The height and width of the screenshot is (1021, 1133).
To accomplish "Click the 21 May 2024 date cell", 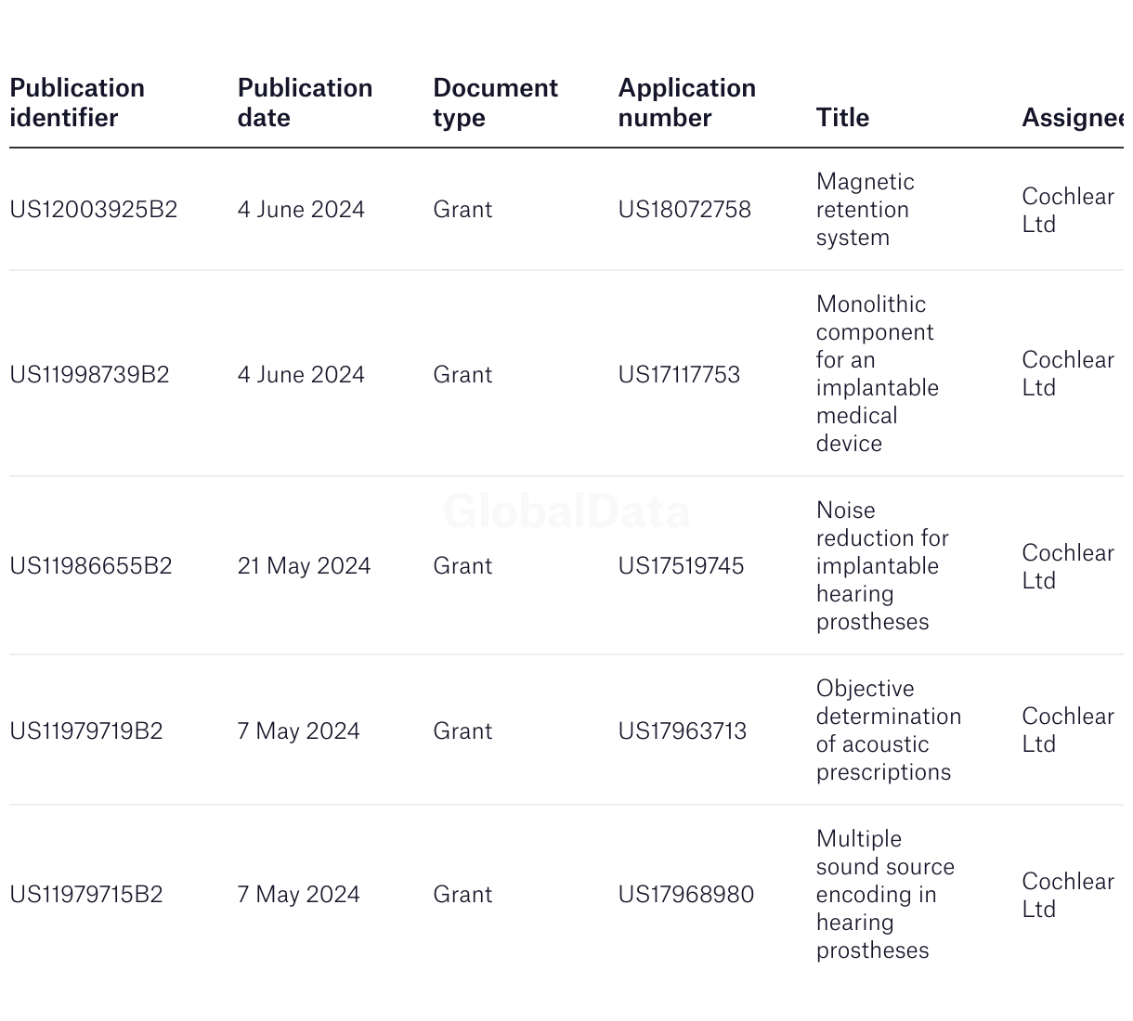I will 304,566.
